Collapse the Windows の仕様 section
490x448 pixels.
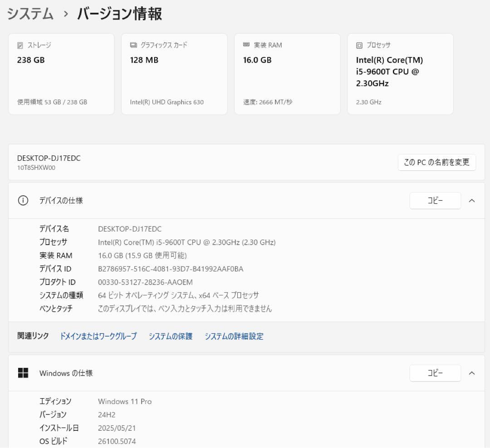472,373
